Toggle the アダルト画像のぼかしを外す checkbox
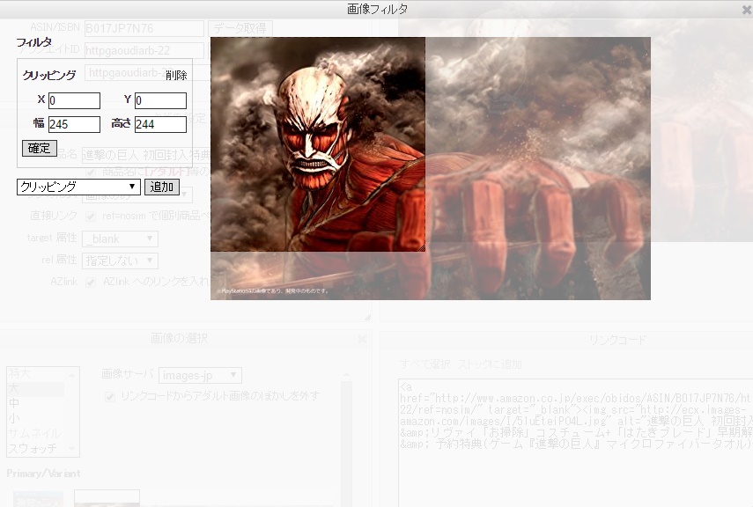The height and width of the screenshot is (507, 753). (110, 397)
